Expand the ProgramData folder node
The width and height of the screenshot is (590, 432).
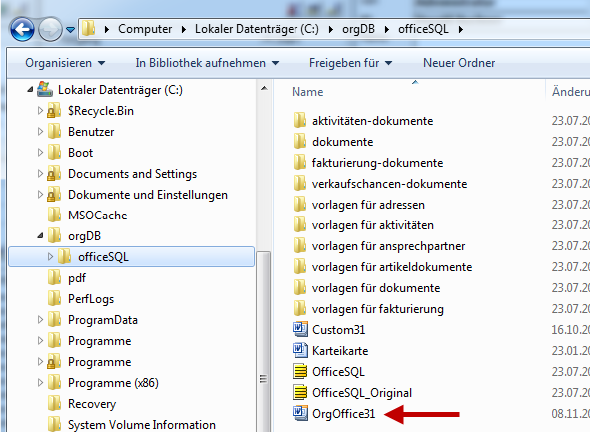(40, 320)
